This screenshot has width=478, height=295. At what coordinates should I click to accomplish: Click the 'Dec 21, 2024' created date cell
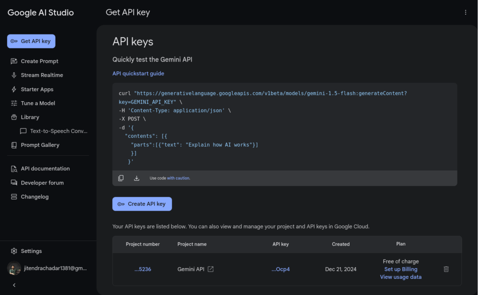(340, 269)
